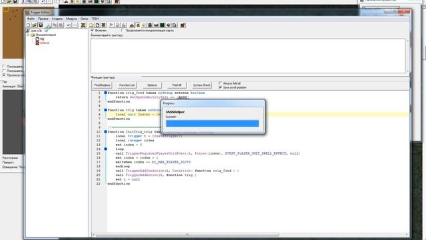Collapse the Инициализация category tree node
The width and height of the screenshot is (426, 240).
point(28,35)
